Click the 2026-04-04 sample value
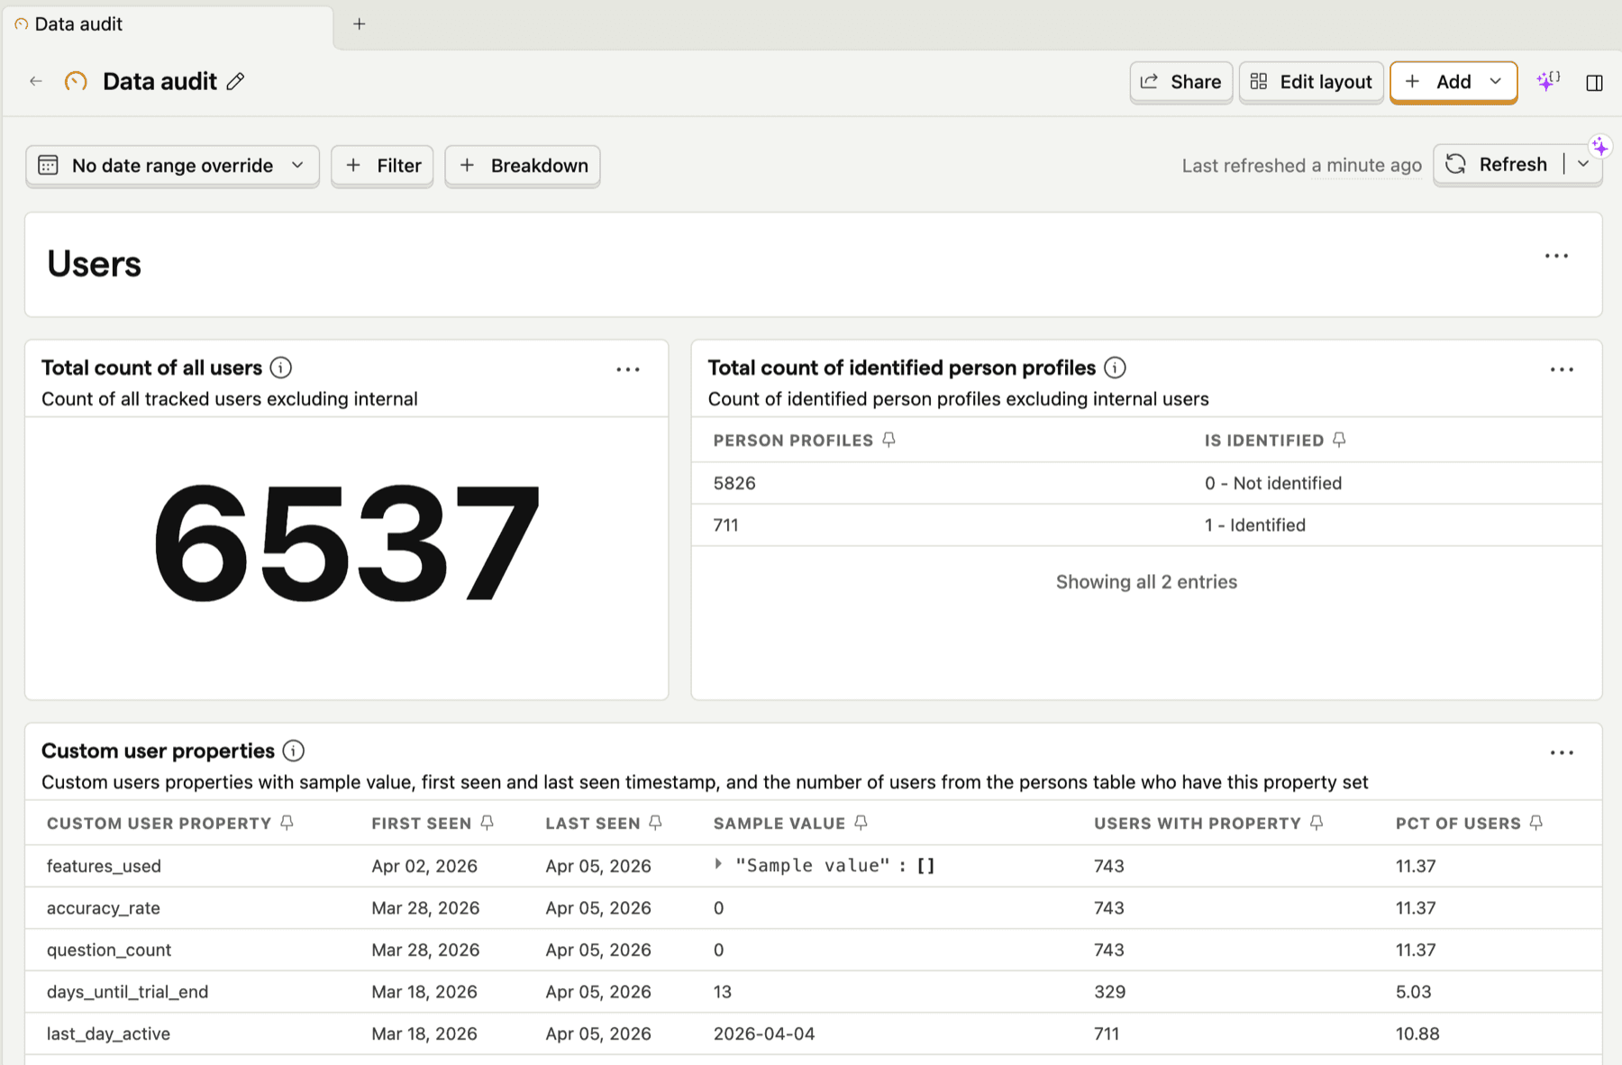Viewport: 1622px width, 1065px height. tap(764, 1033)
